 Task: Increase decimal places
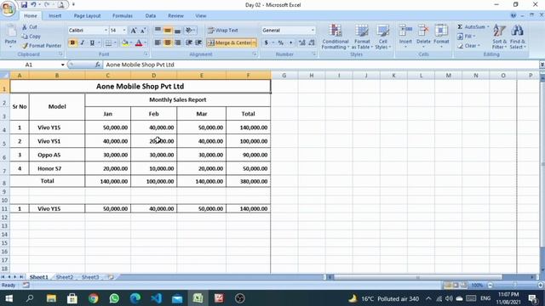click(x=302, y=42)
